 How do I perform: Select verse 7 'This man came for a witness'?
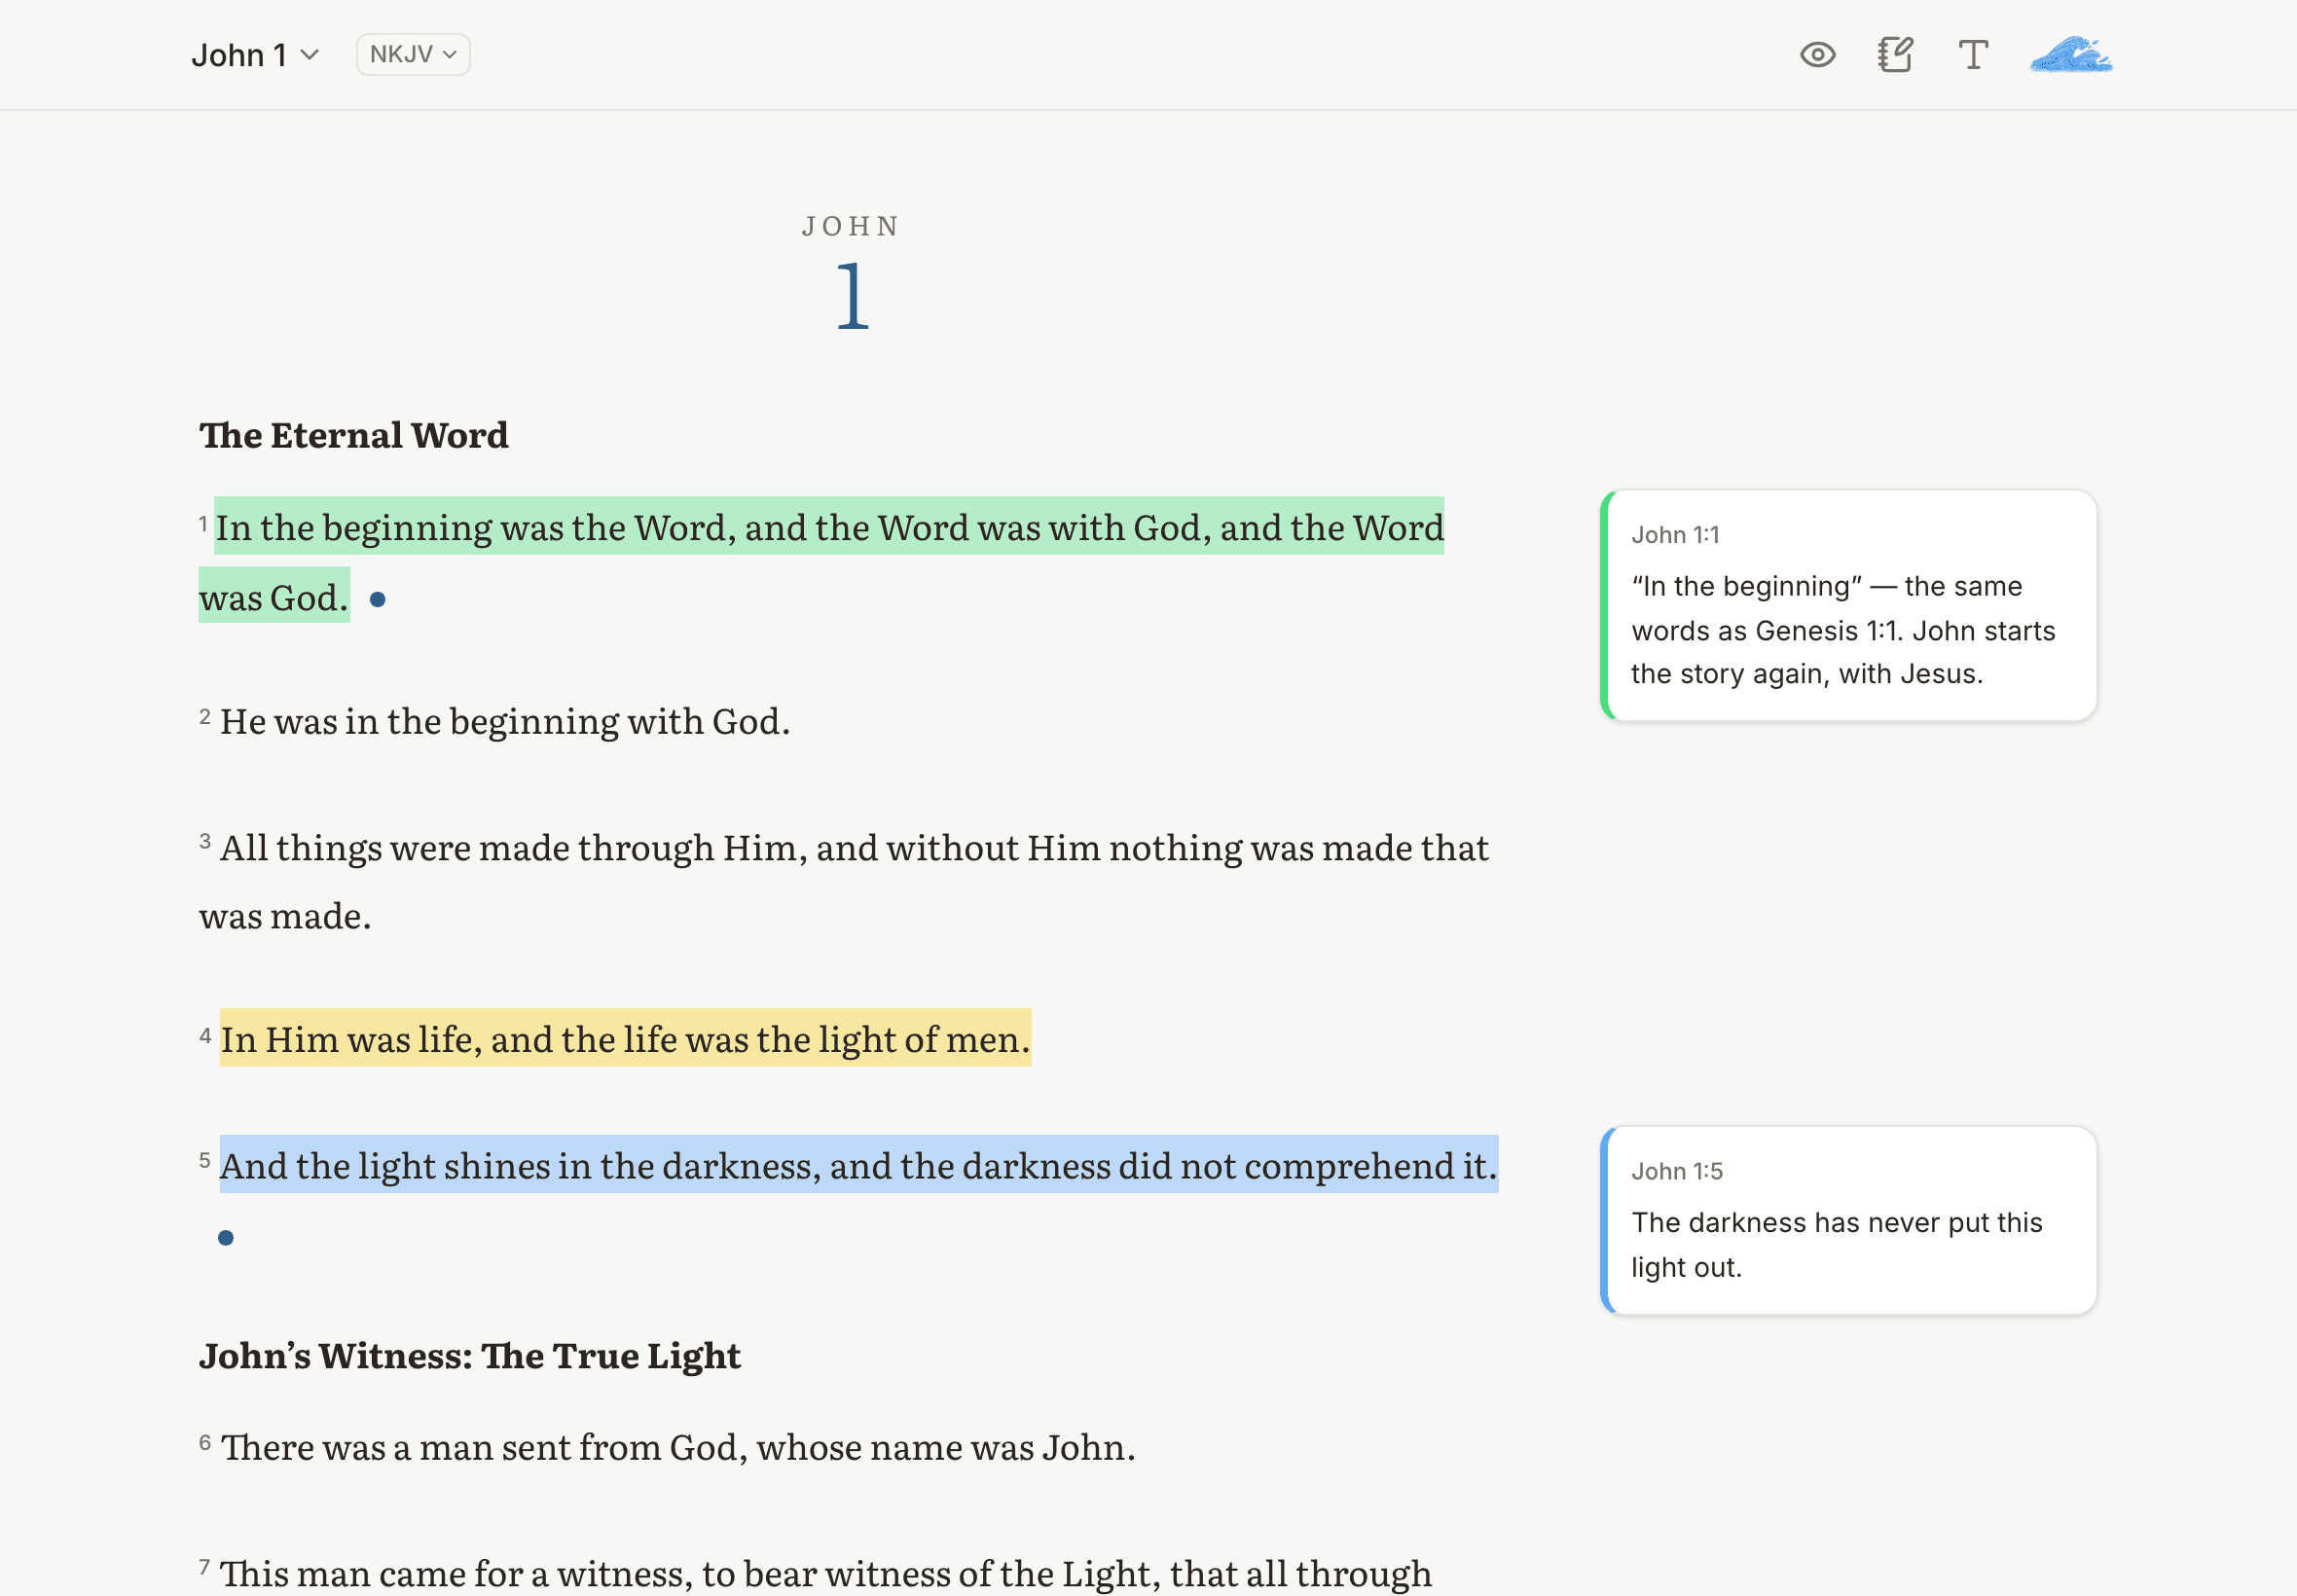point(825,1573)
